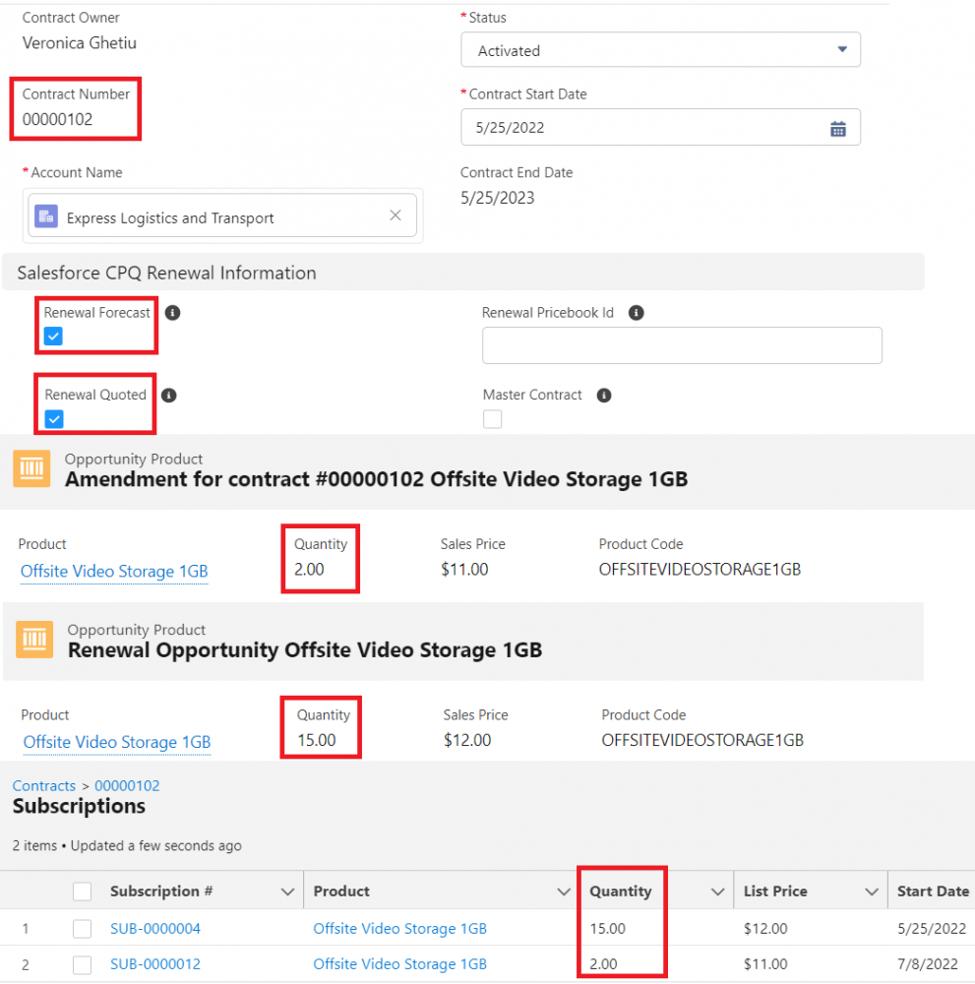
Task: Go to the Contracts breadcrumb
Action: tap(44, 785)
